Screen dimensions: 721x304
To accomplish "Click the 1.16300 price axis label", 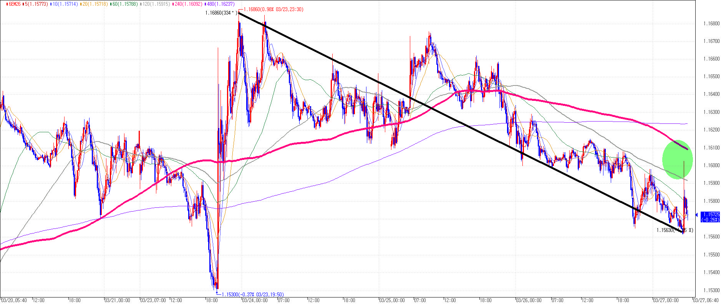I will [711, 112].
